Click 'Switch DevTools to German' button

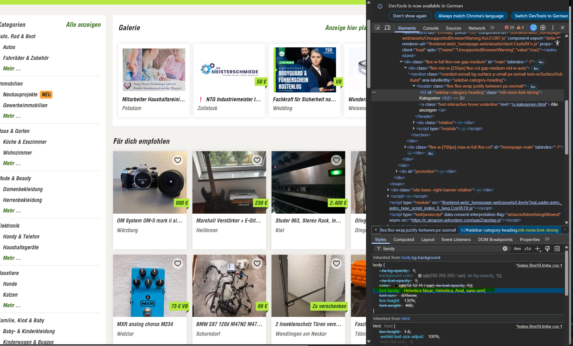point(541,16)
